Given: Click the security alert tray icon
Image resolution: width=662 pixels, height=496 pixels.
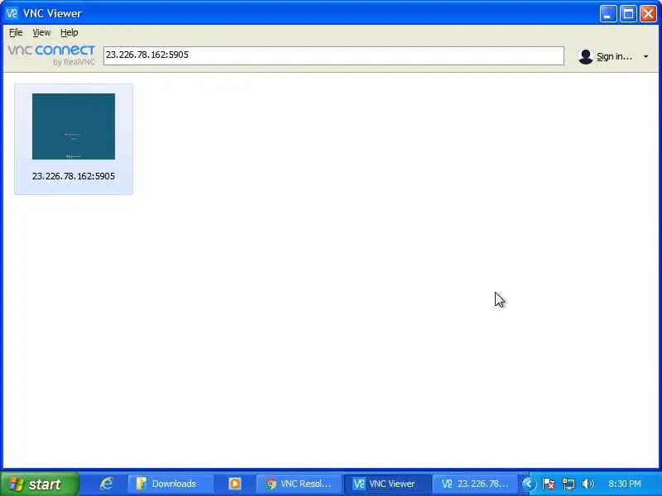Looking at the screenshot, I should click(549, 484).
